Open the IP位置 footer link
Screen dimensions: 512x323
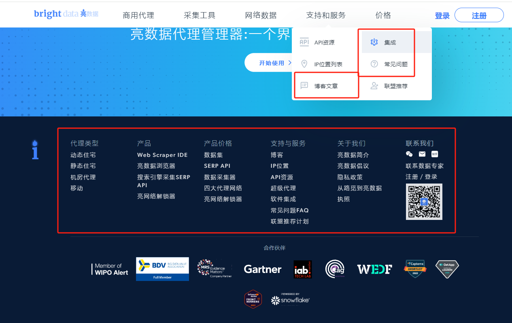280,166
